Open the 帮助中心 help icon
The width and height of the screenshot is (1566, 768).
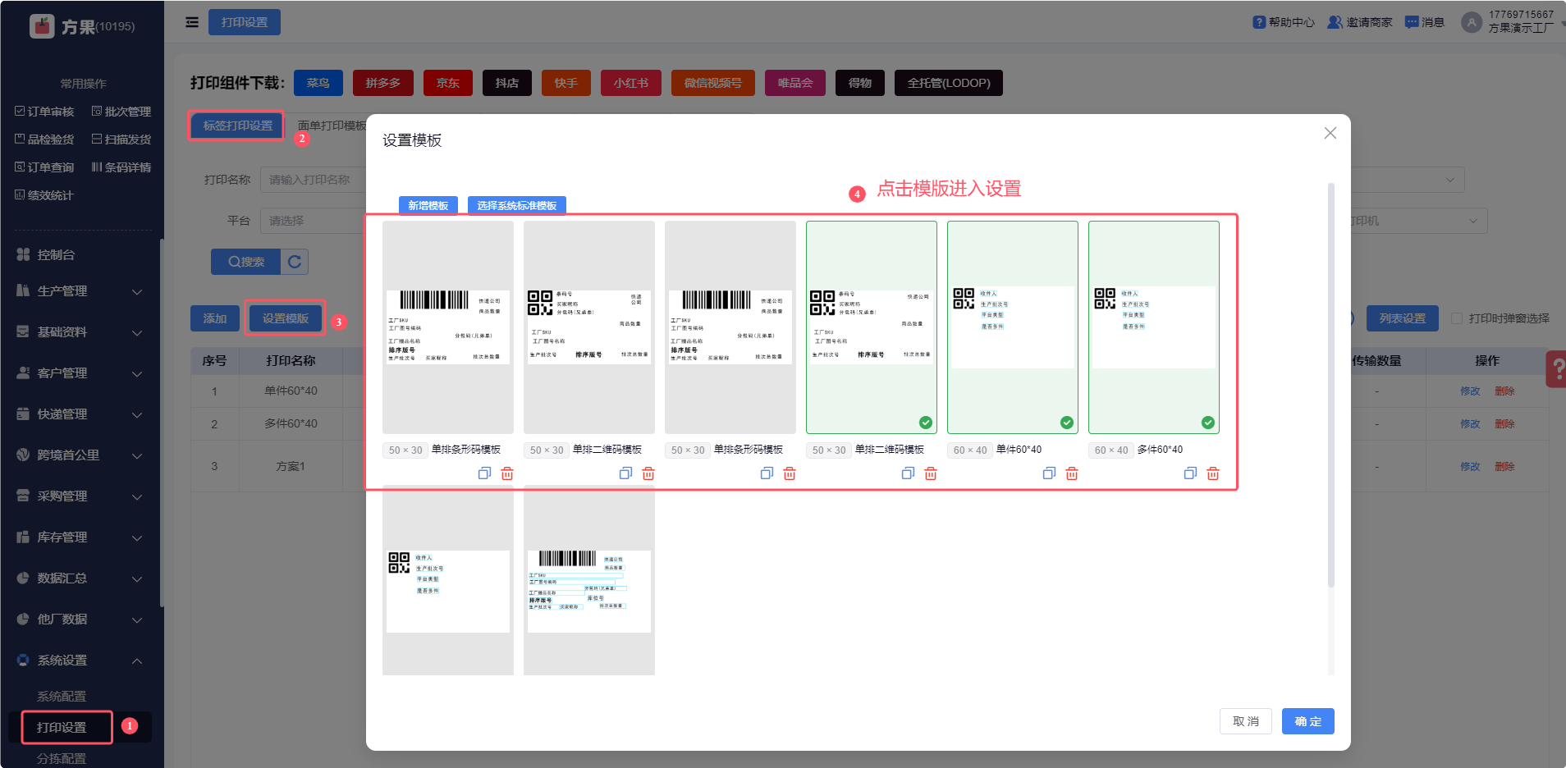pyautogui.click(x=1259, y=22)
